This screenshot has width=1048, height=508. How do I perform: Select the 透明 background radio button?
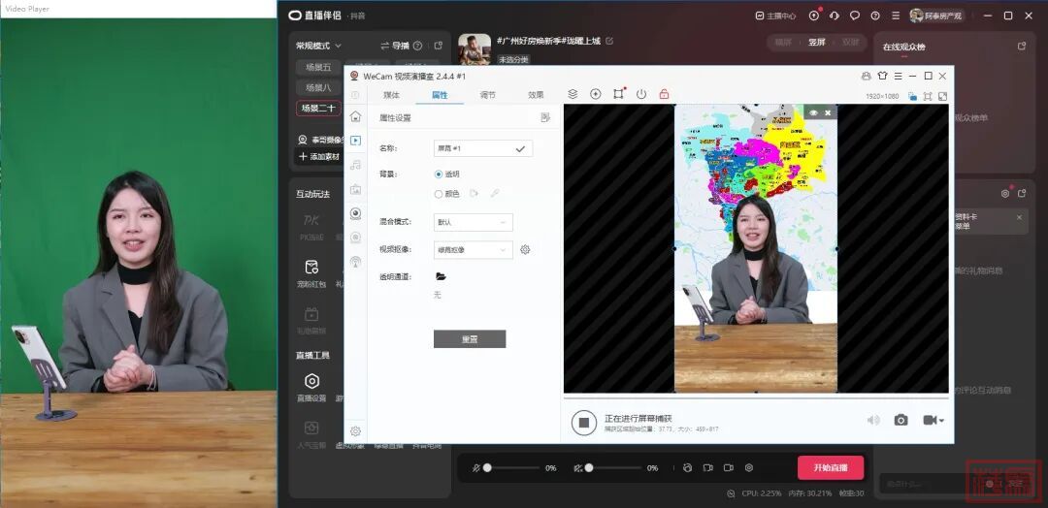[x=439, y=175]
